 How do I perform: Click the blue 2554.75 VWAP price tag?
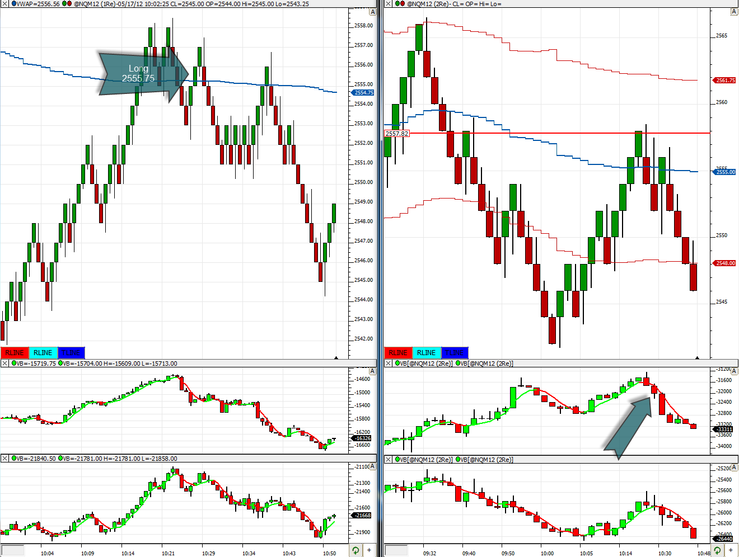click(363, 93)
